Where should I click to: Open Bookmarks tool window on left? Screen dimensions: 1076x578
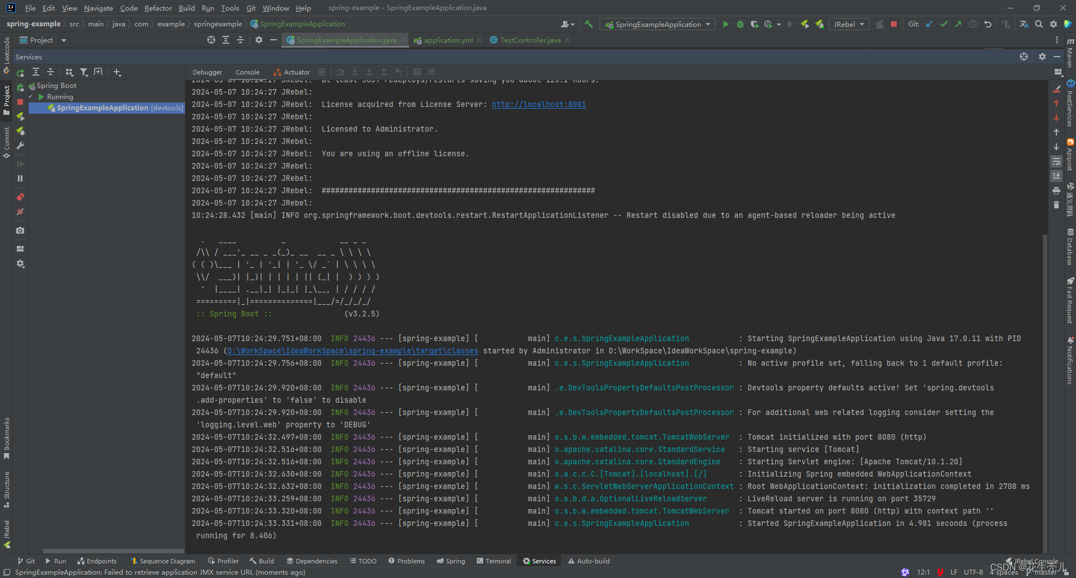pos(7,438)
